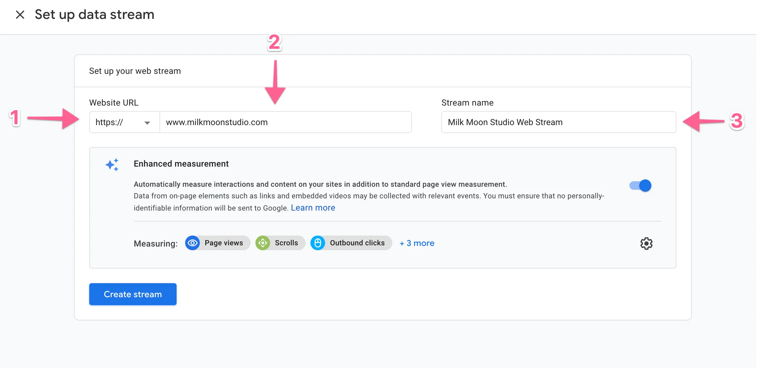Click the Enhanced measurement sparkle icon

tap(112, 164)
